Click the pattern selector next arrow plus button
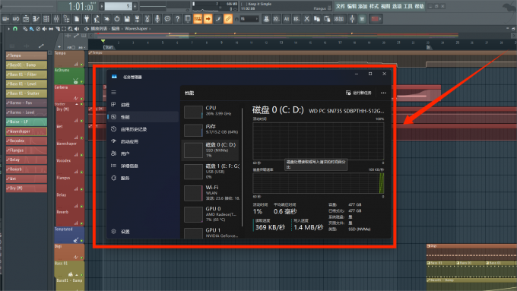This screenshot has width=517, height=291. pyautogui.click(x=135, y=6)
